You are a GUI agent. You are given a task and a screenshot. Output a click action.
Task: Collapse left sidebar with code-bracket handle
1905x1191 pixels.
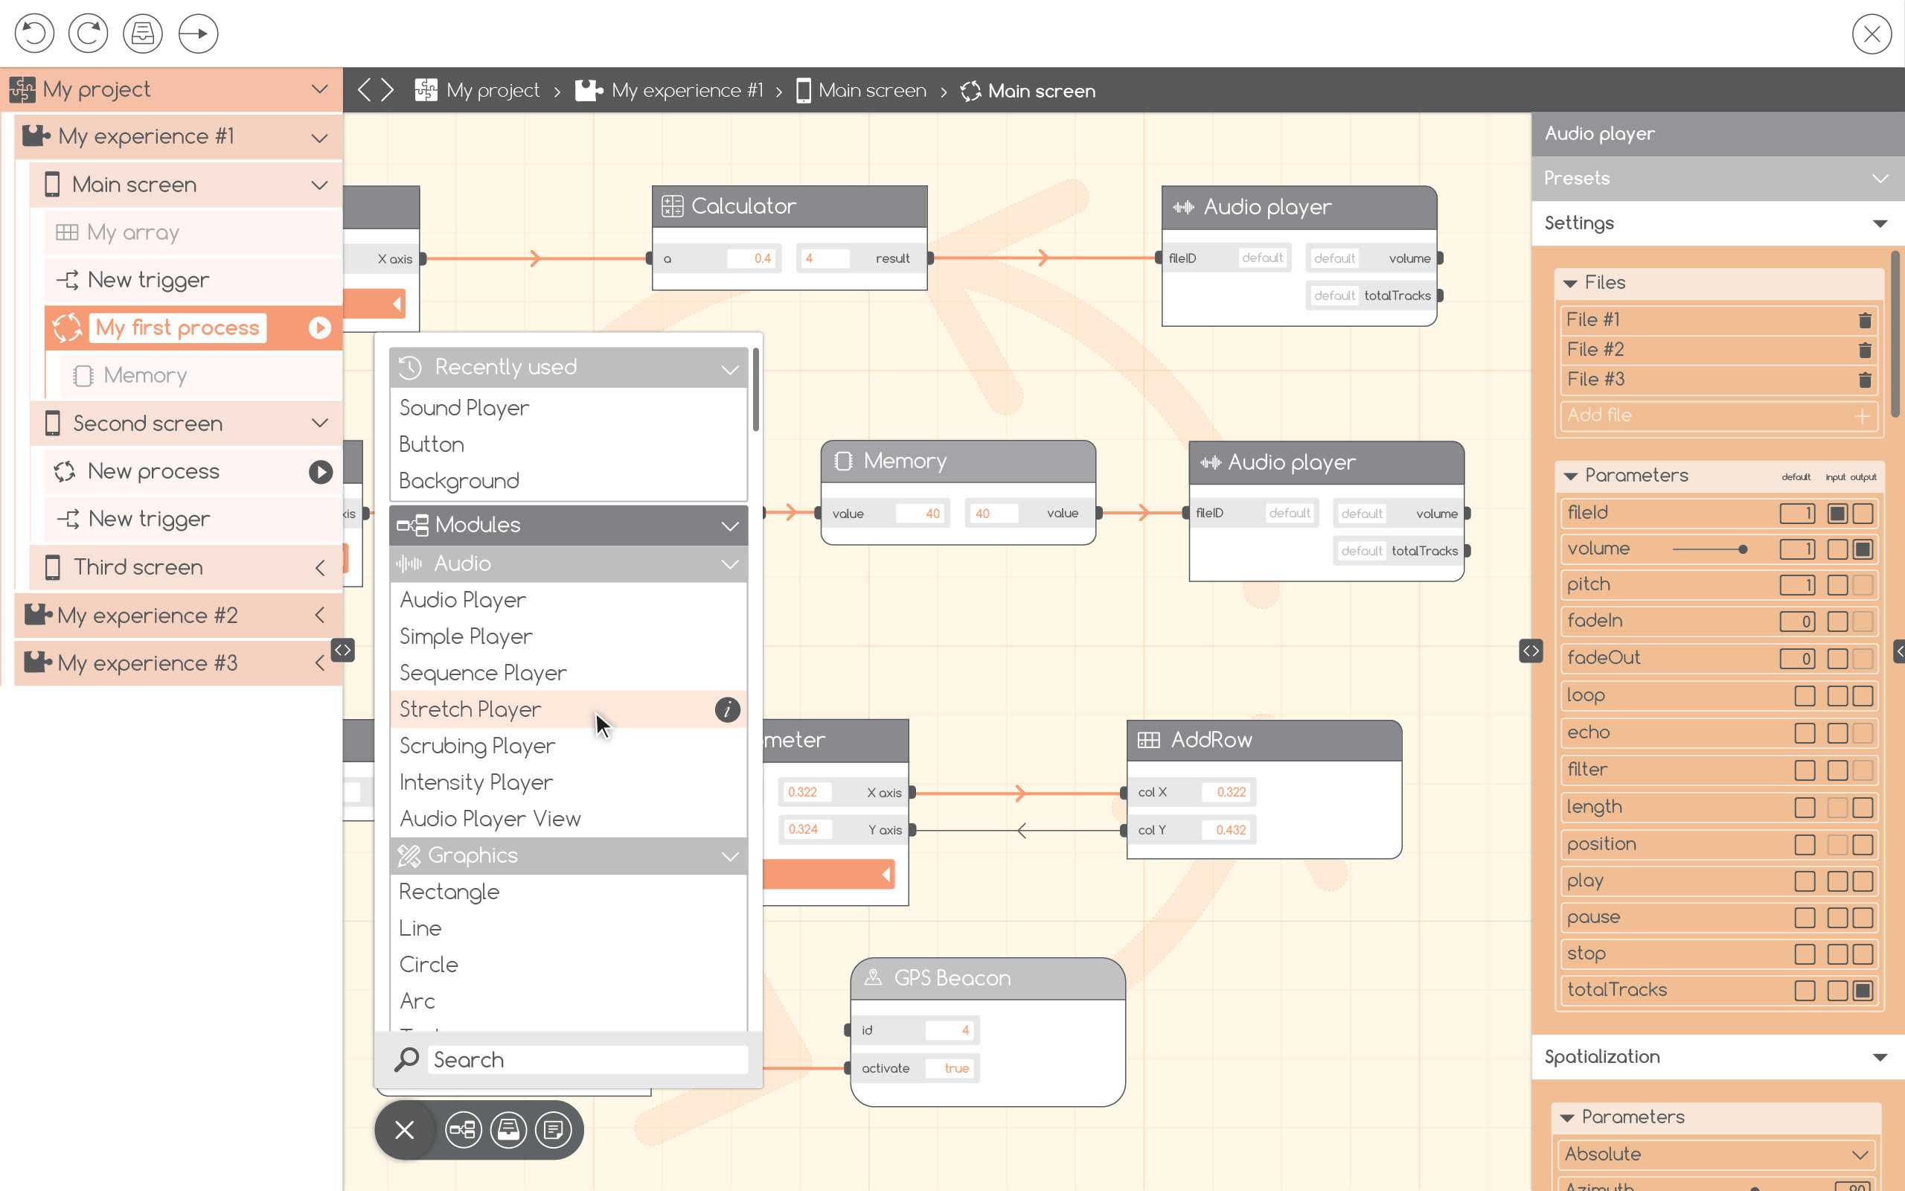point(342,651)
